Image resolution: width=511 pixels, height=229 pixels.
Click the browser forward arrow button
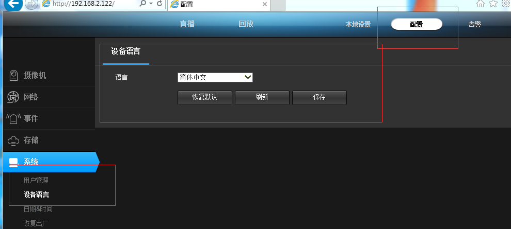[31, 4]
